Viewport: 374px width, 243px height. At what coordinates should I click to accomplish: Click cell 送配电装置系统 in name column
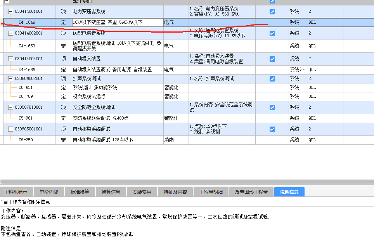coord(118,33)
